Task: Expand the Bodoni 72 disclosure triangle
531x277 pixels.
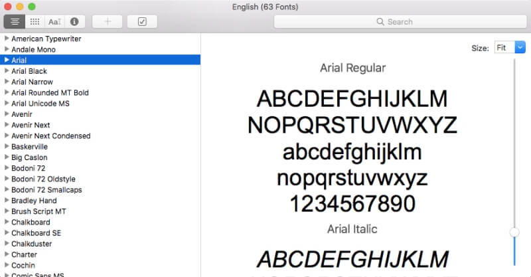Action: pos(7,168)
